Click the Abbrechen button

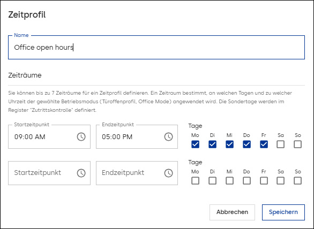pyautogui.click(x=233, y=212)
